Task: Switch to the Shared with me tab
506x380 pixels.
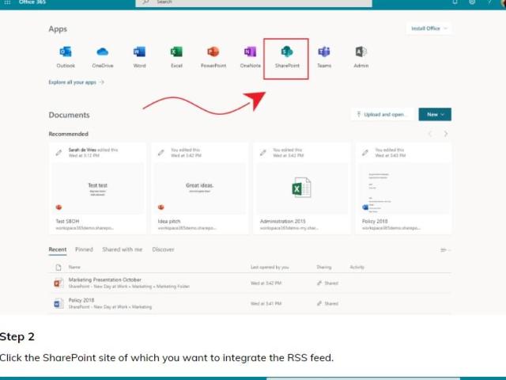Action: 123,249
